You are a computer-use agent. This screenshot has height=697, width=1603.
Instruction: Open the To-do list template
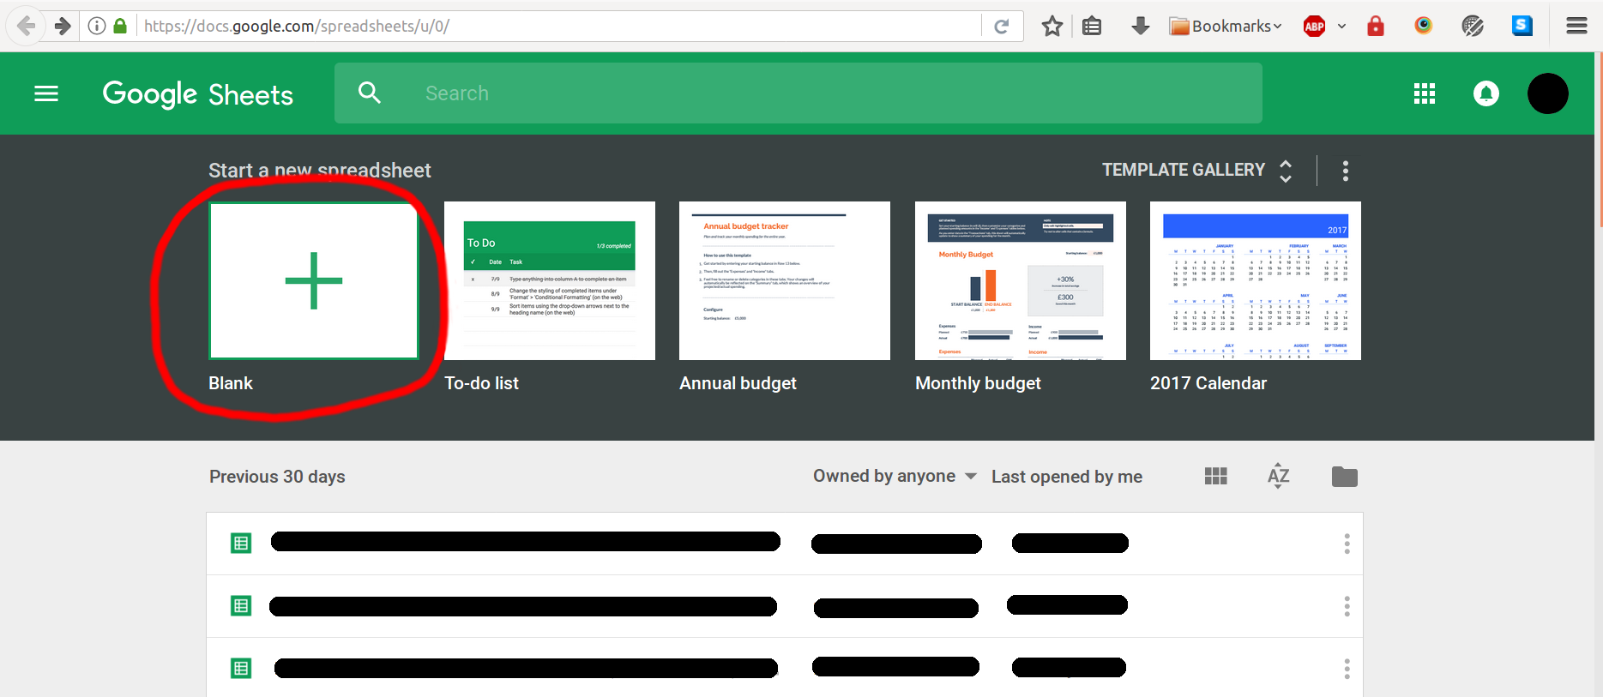[550, 280]
